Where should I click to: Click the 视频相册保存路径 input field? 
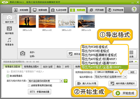[110, 72]
